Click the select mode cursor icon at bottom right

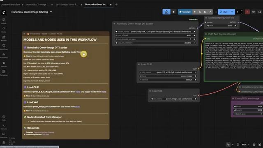coord(228,145)
